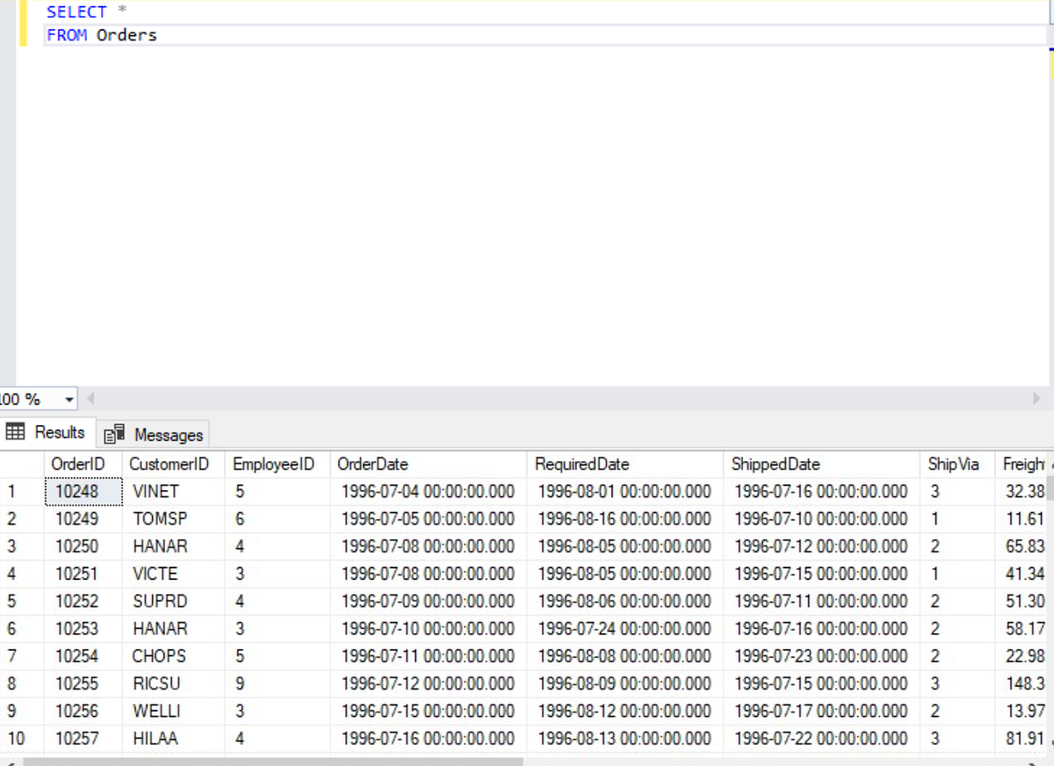Click the Results grid icon
1054x766 pixels.
click(15, 431)
